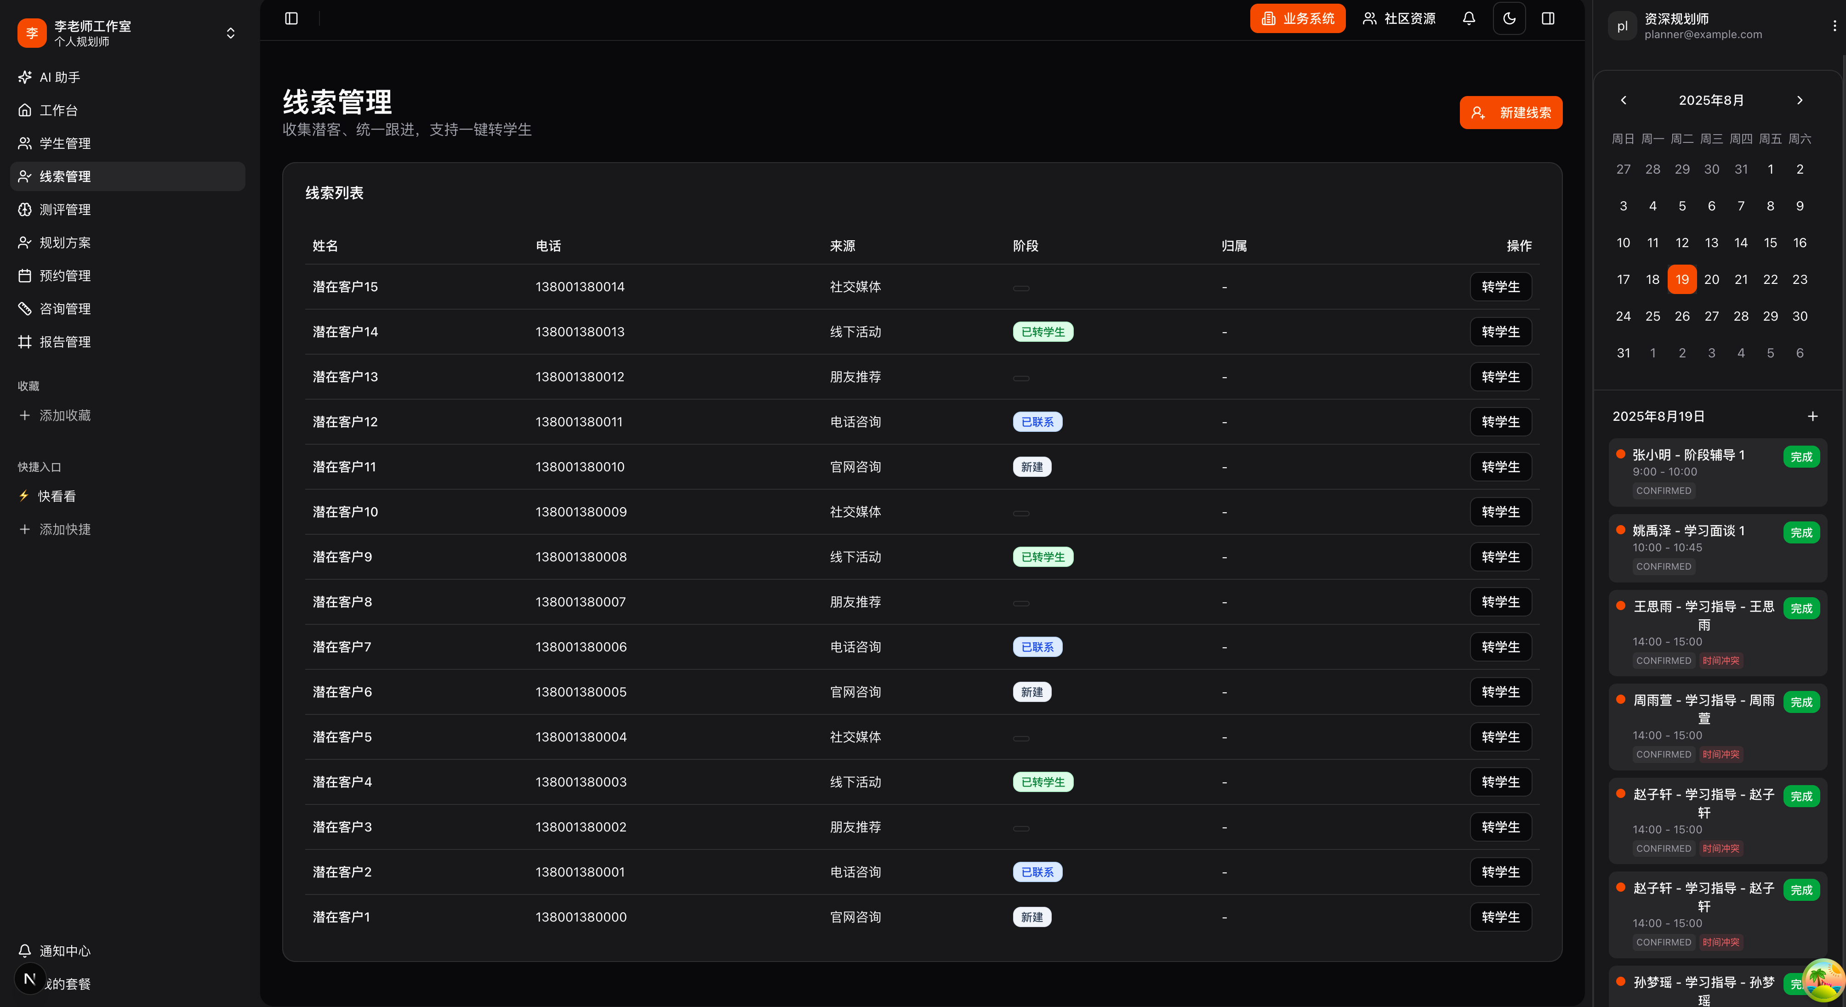This screenshot has height=1007, width=1846.
Task: Select August 20 on calendar
Action: (x=1711, y=279)
